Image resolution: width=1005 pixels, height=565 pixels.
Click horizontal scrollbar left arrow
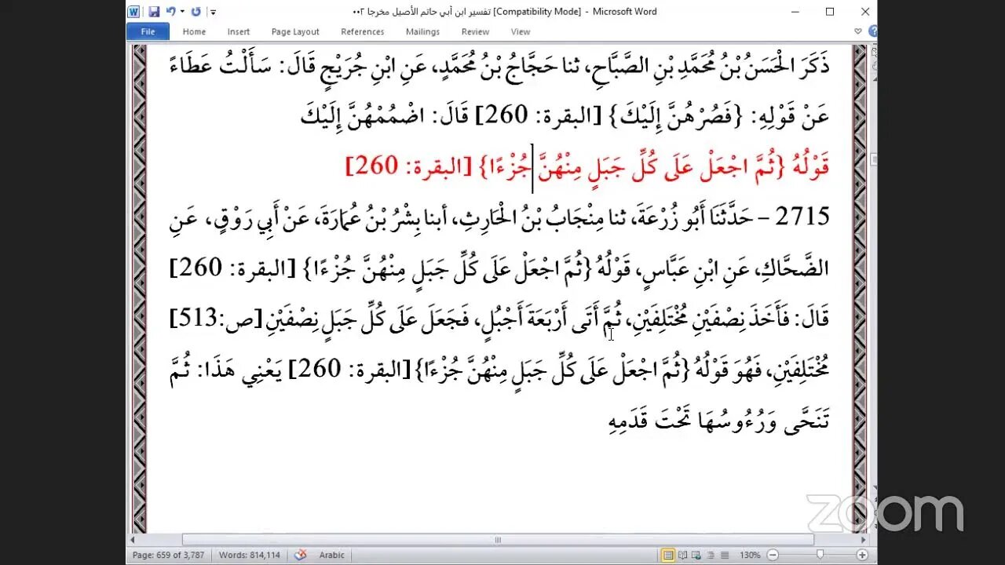(134, 540)
